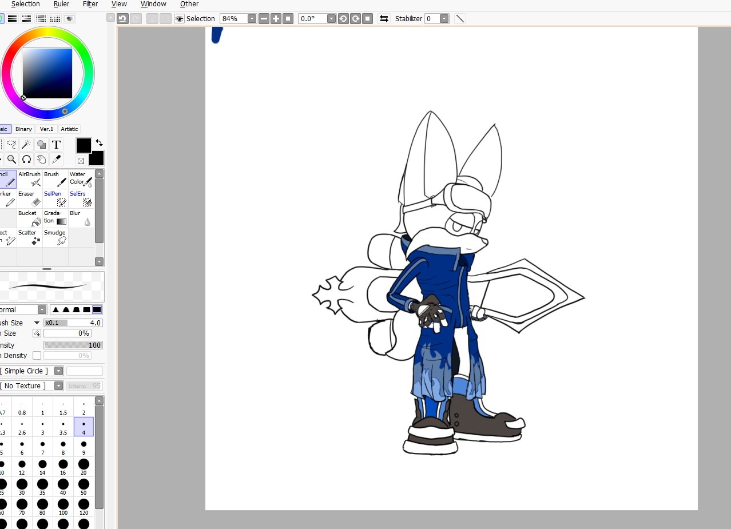The height and width of the screenshot is (529, 731).
Task: Toggle the transparent color swatch
Action: click(81, 161)
